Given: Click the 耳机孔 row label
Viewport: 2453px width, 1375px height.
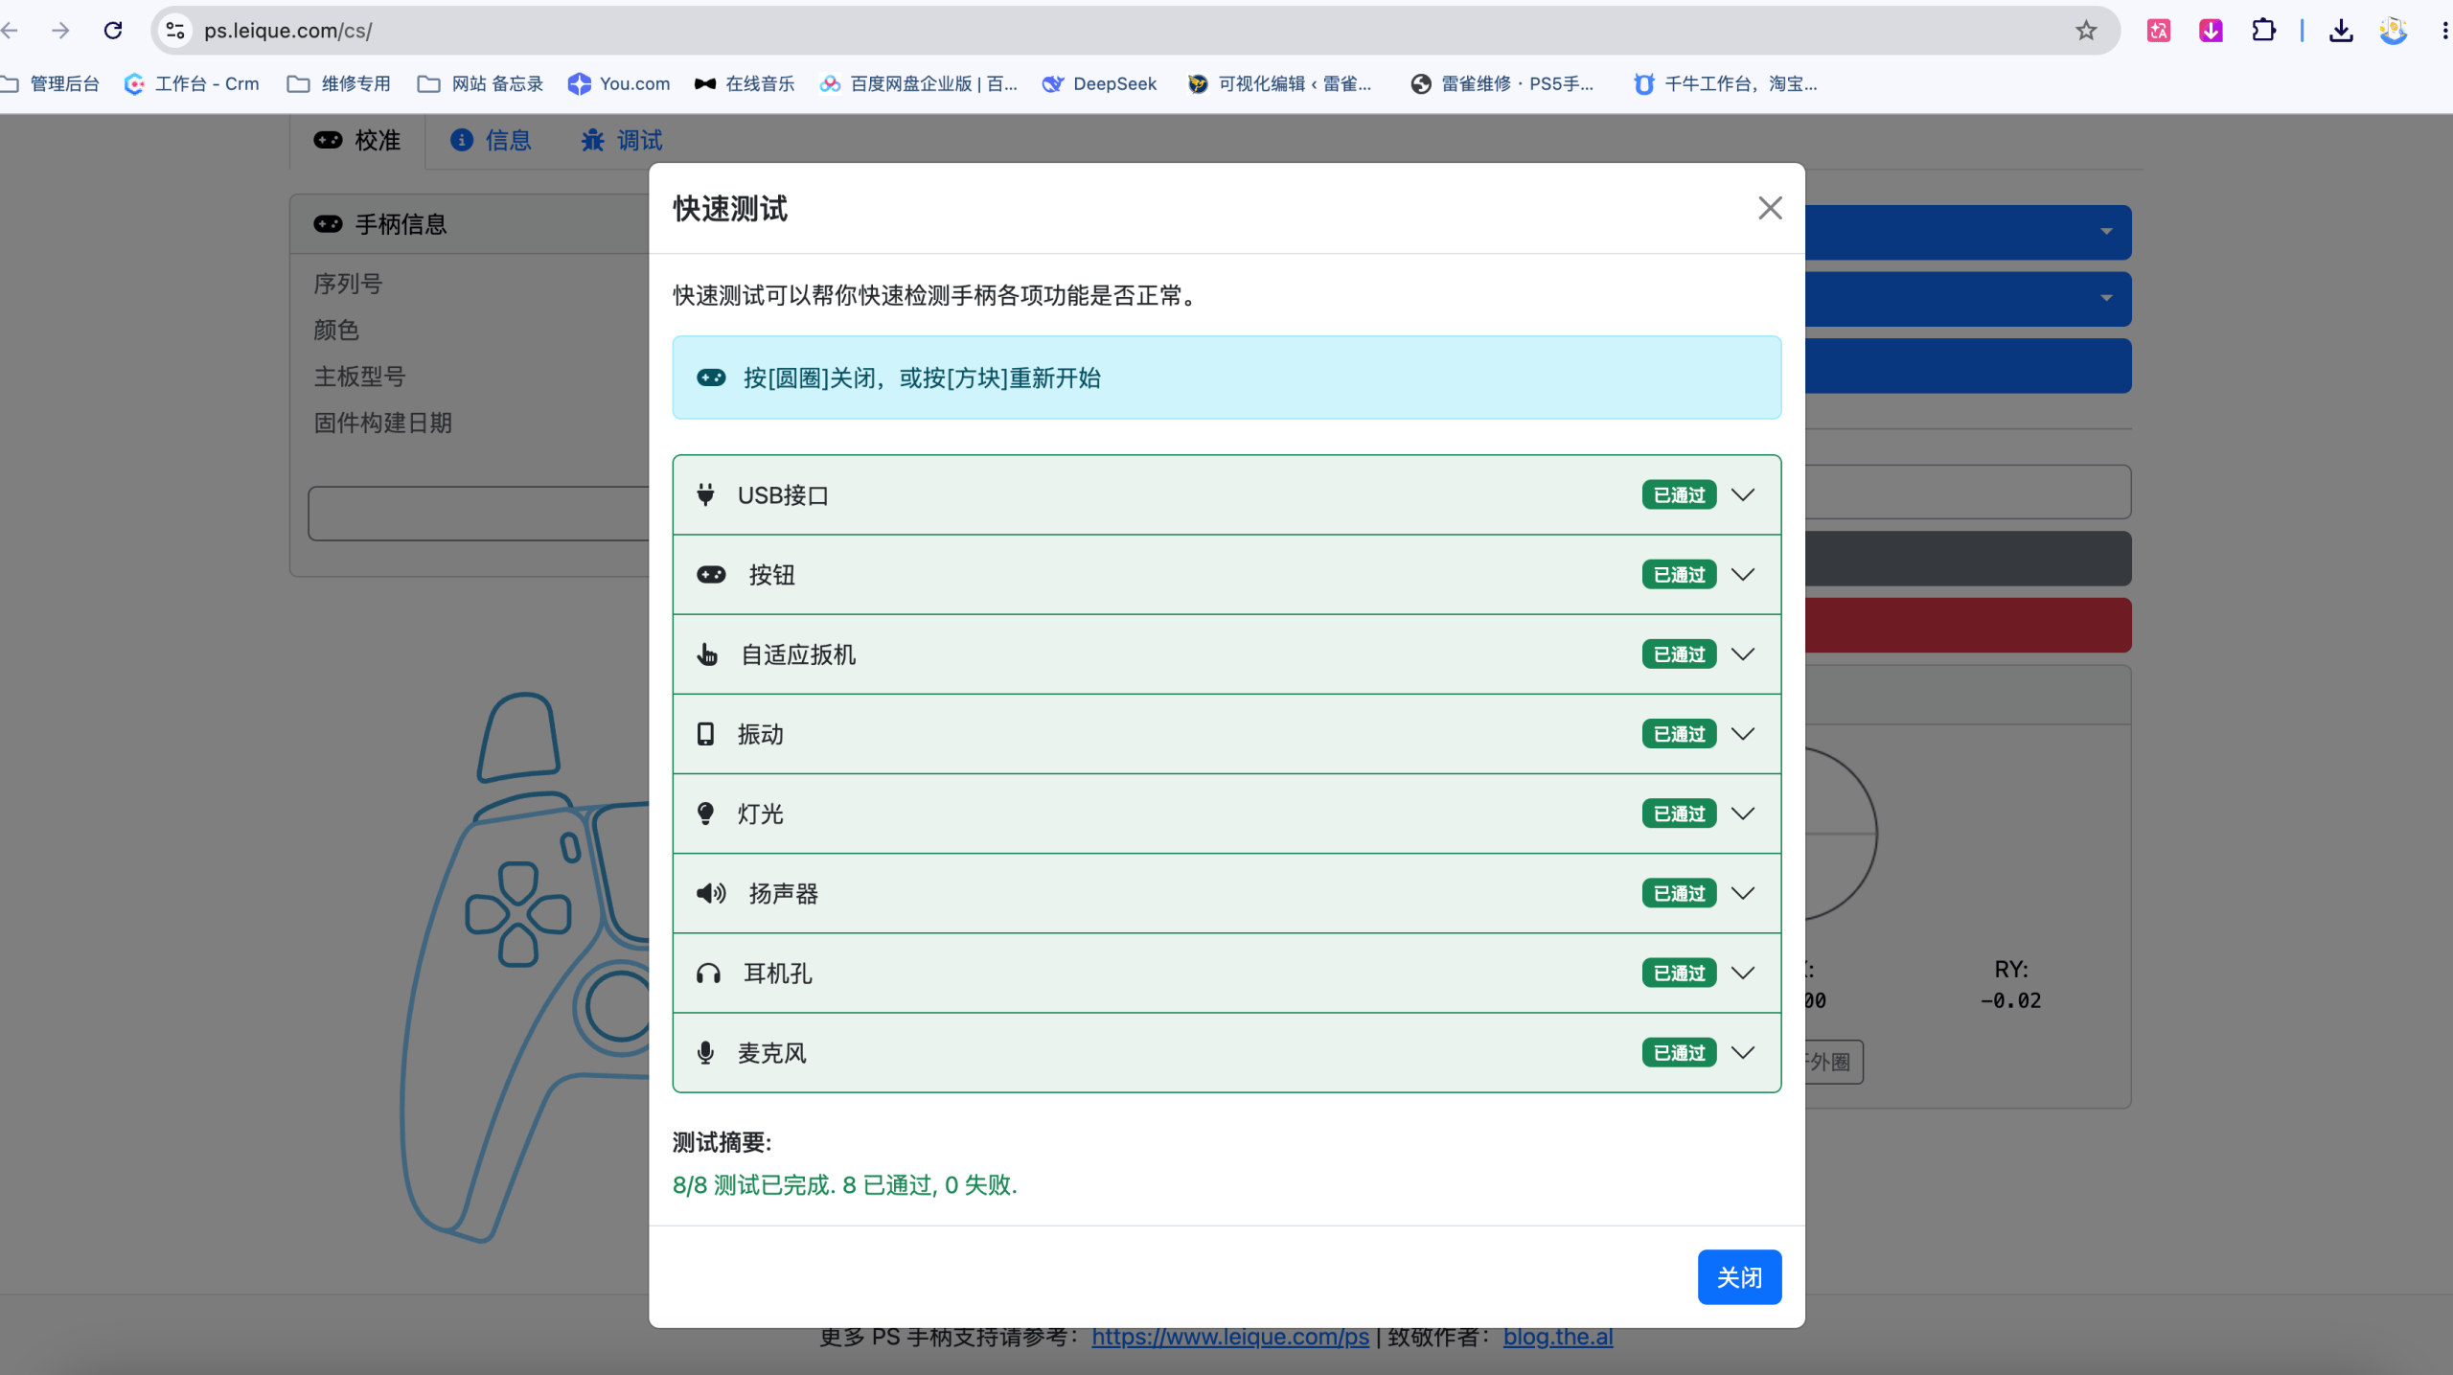Looking at the screenshot, I should [x=778, y=974].
